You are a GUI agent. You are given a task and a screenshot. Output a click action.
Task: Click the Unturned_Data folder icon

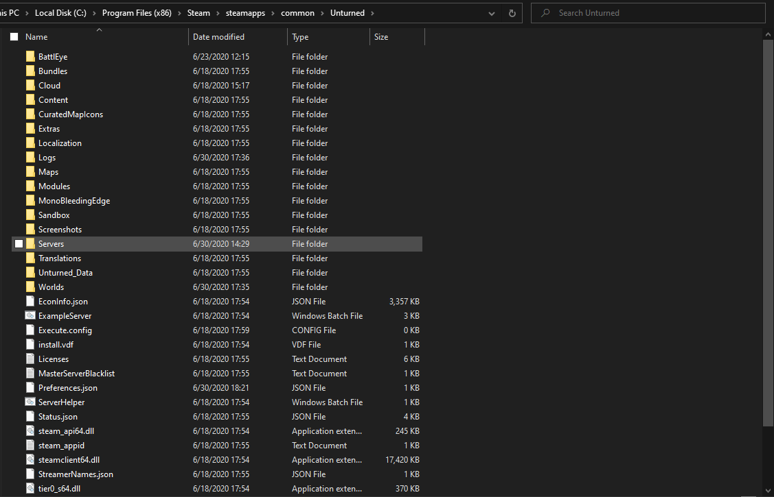30,272
